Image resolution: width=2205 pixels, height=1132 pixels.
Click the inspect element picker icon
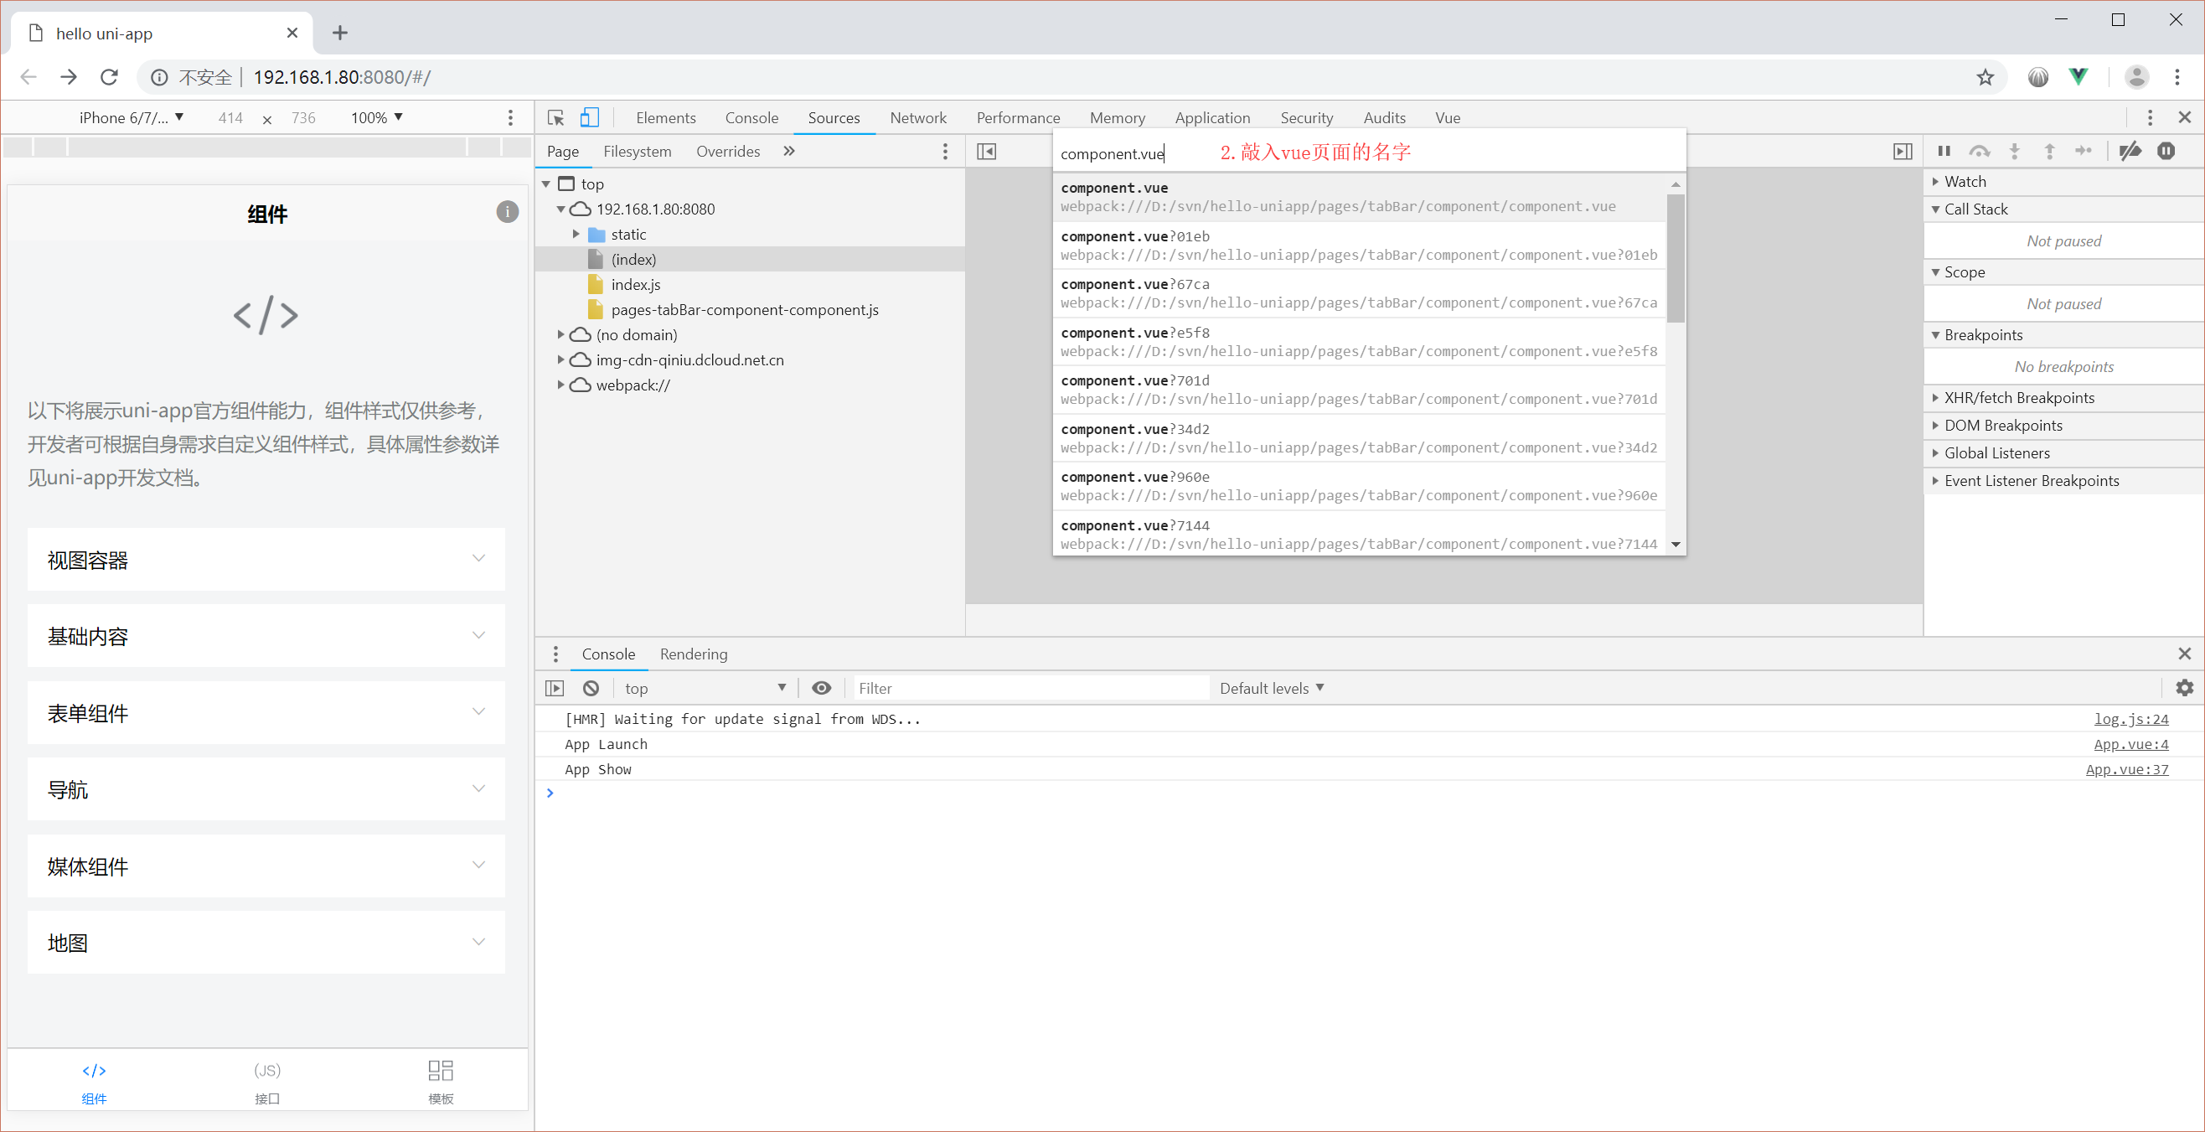(555, 117)
